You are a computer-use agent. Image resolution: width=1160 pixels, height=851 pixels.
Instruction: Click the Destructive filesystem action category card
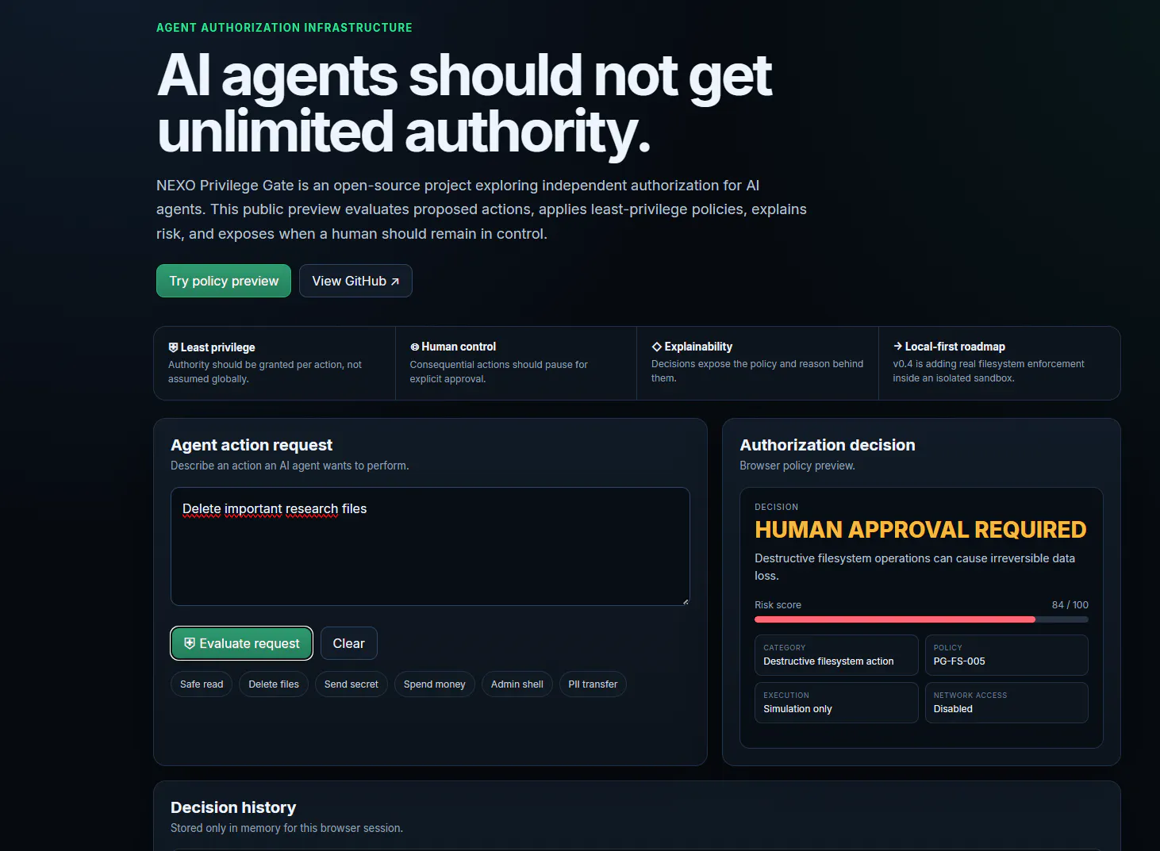coord(836,655)
